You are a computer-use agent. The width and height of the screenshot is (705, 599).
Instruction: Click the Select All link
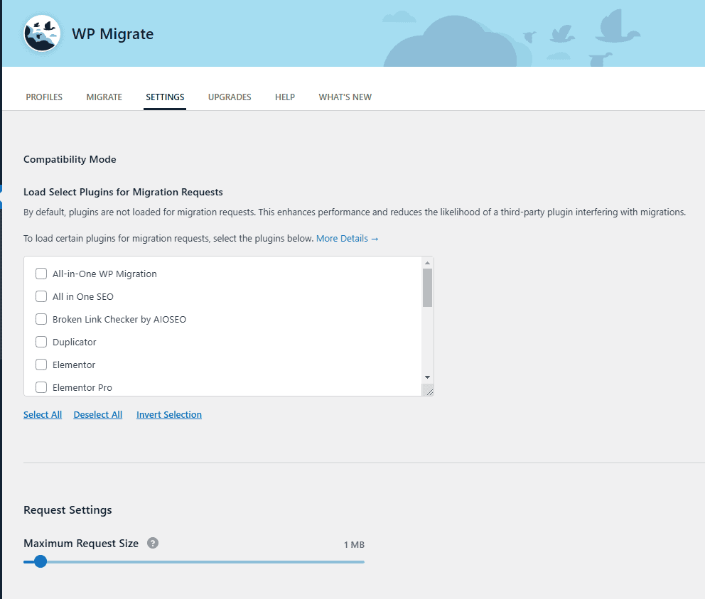click(43, 415)
